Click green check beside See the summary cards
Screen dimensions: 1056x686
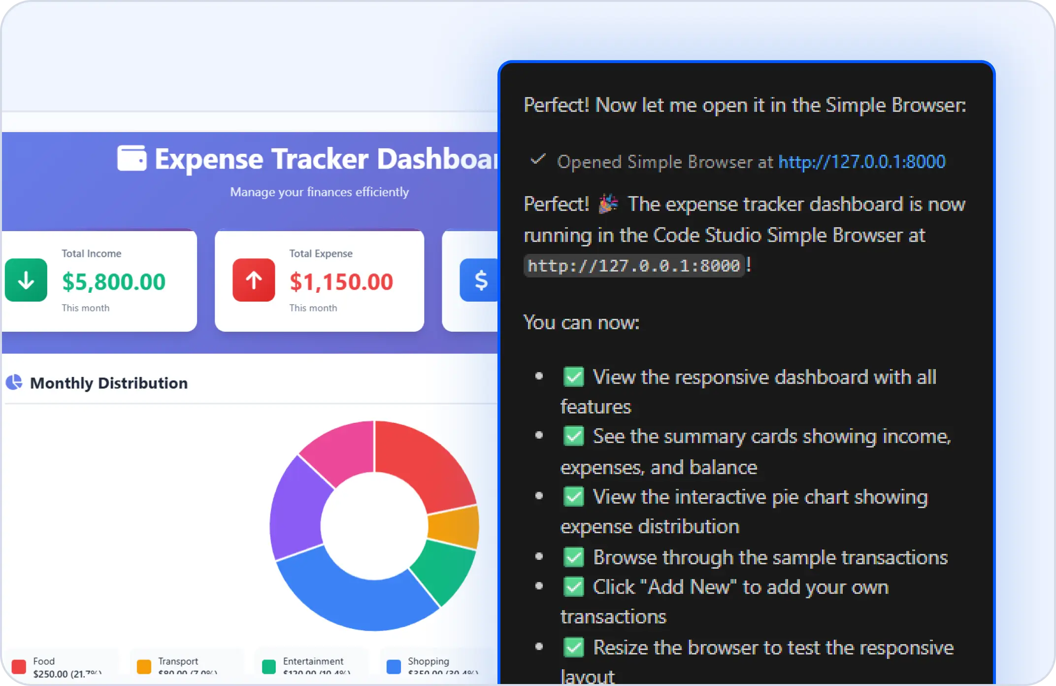pos(574,437)
